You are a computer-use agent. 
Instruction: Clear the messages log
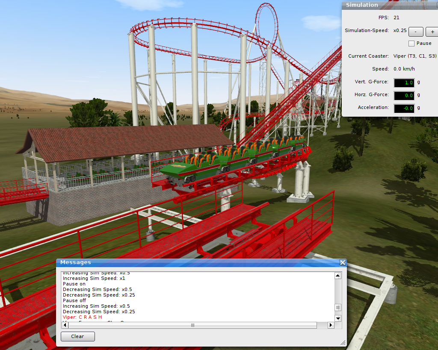(78, 336)
